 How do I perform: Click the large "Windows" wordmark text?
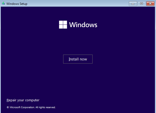[x=83, y=25]
